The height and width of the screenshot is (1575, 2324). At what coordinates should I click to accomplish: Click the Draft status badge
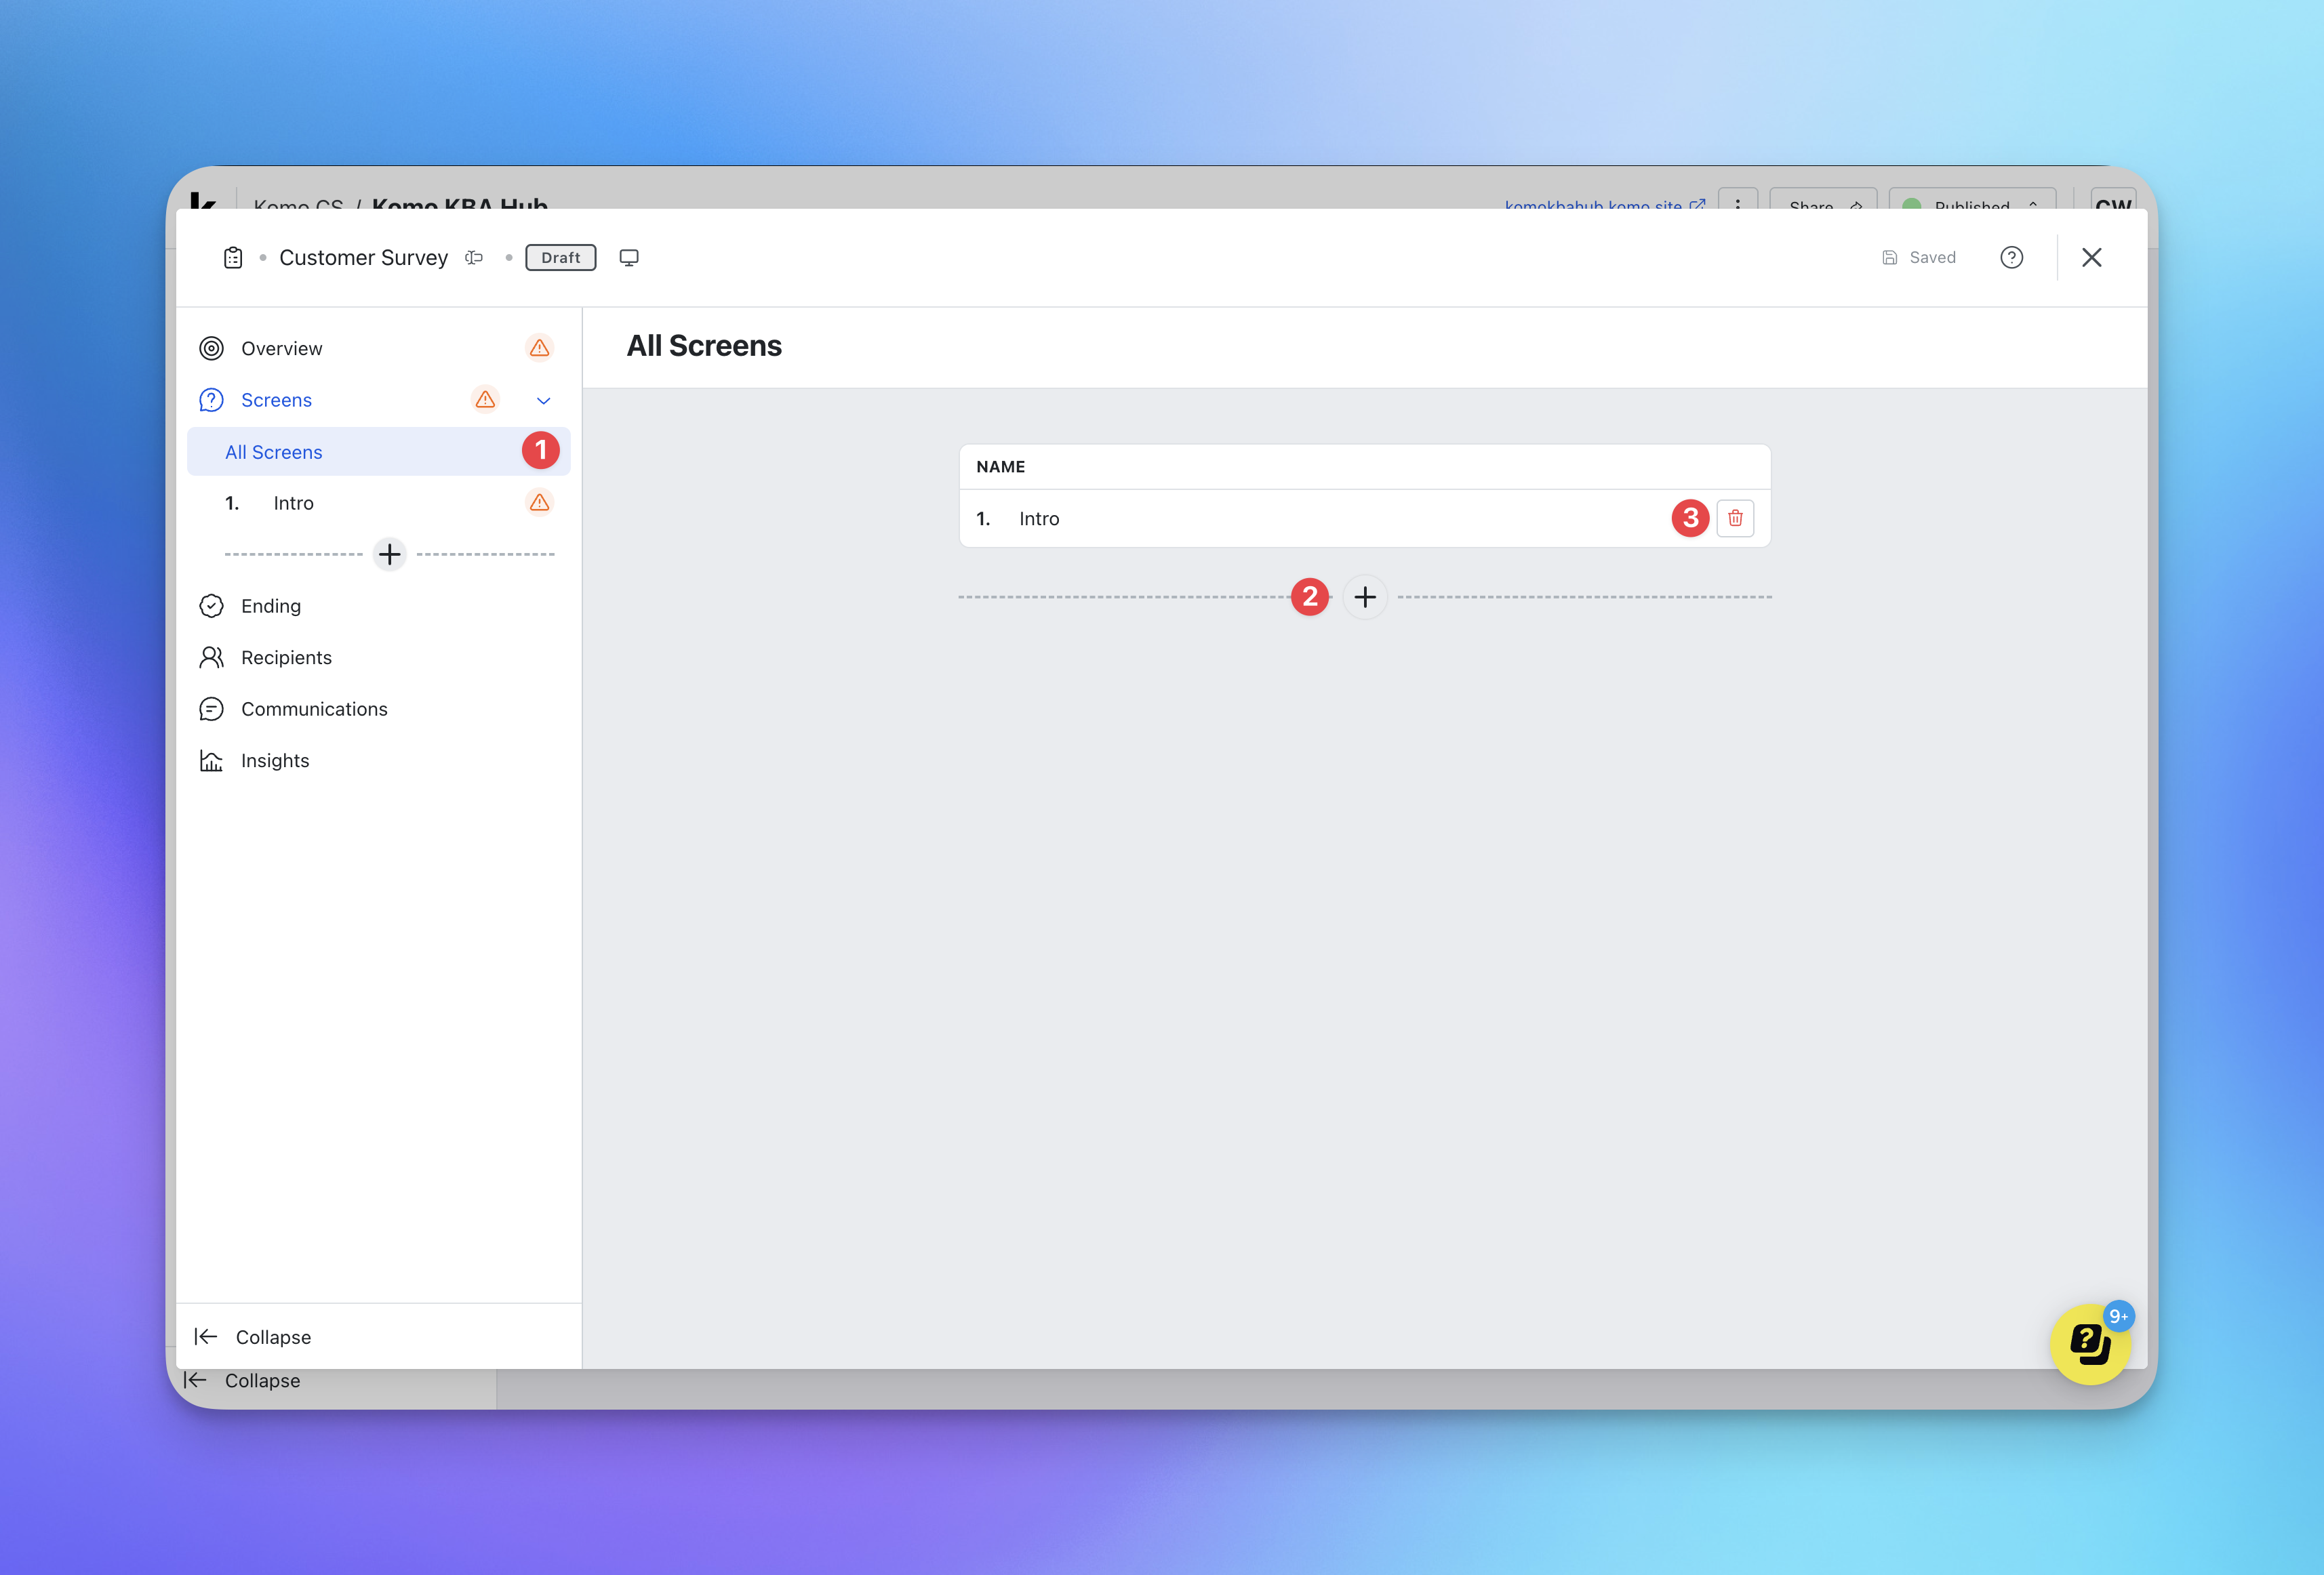click(x=560, y=258)
